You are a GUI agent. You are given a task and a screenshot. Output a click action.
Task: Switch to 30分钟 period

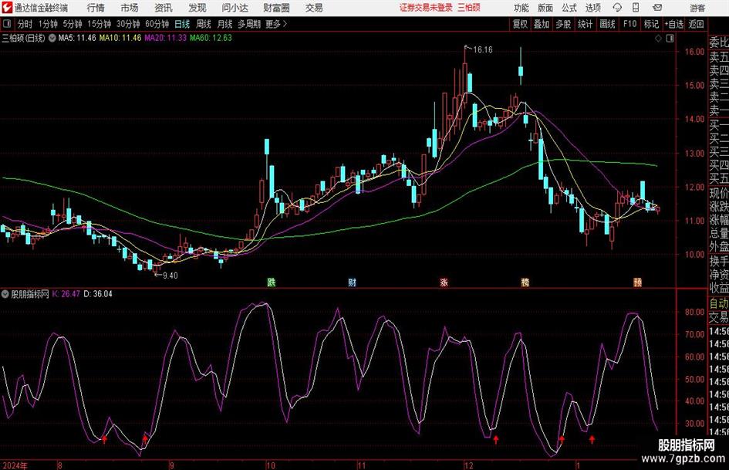(128, 24)
